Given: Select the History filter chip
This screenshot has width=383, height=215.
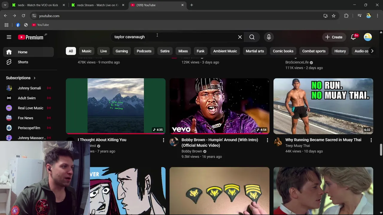Looking at the screenshot, I should click(x=340, y=51).
